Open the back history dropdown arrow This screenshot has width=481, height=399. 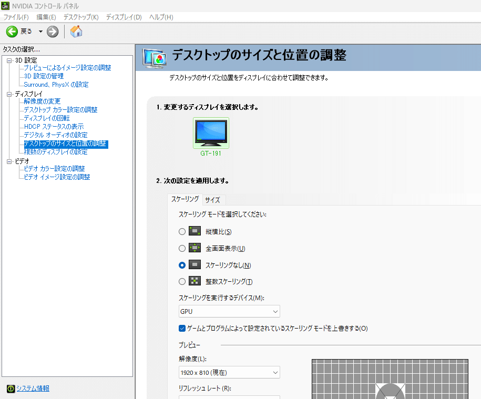pyautogui.click(x=40, y=32)
